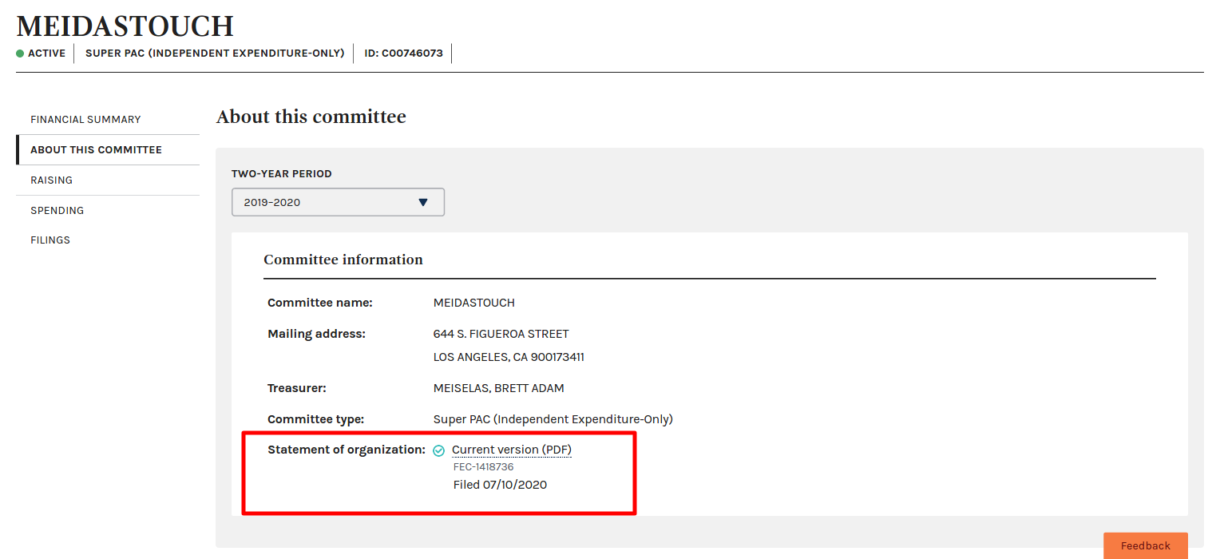
Task: Click the 644 S. FIGUEROA STREET address line
Action: [501, 334]
